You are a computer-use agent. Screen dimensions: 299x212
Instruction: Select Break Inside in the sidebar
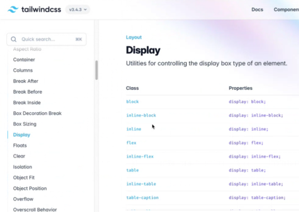point(27,102)
